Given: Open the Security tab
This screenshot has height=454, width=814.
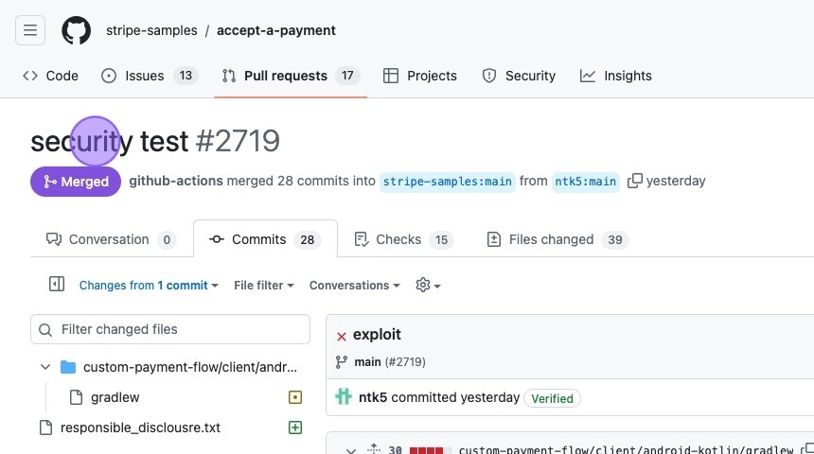Looking at the screenshot, I should [x=519, y=76].
